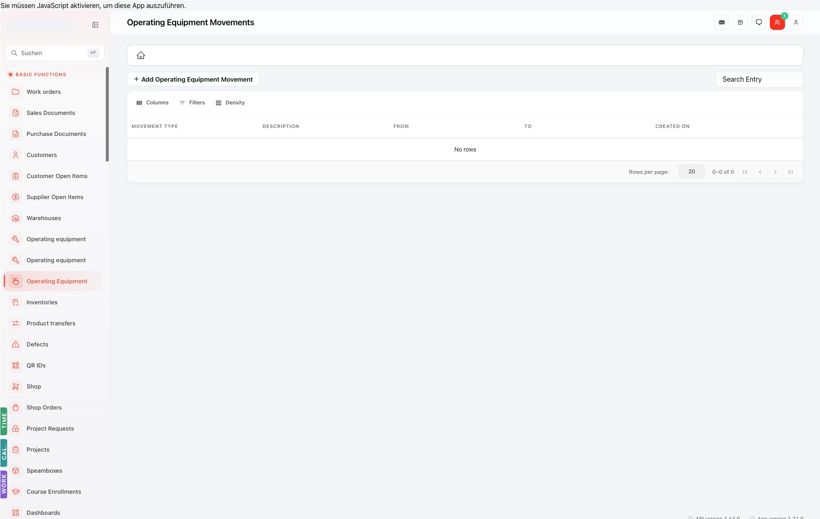Click the Course Enrollments graduation icon
Screen dimensions: 820x519
[16, 492]
